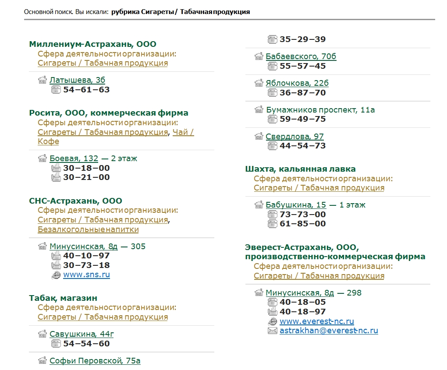447x370 pixels.
Task: Click the phone icon next to 44-54-73
Action: 272,146
